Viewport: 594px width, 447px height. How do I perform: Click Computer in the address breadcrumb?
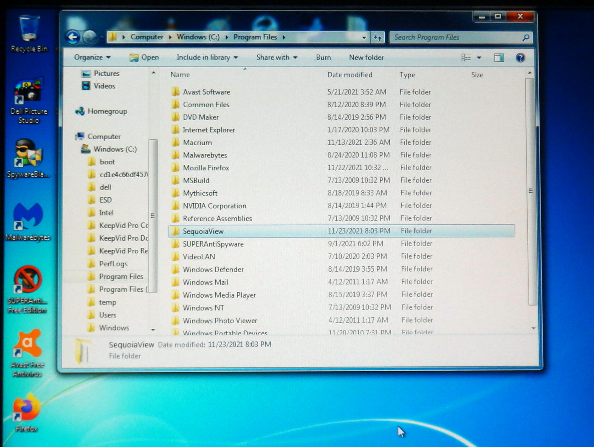pyautogui.click(x=147, y=37)
